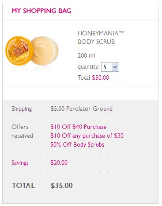
Task: Click the MY SHOPPING BAG heading
Action: (41, 11)
